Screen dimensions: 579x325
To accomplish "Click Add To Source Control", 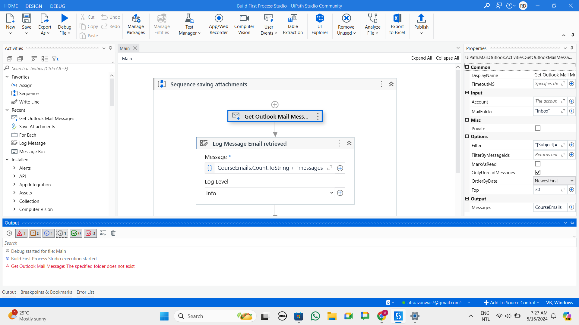I will point(512,303).
